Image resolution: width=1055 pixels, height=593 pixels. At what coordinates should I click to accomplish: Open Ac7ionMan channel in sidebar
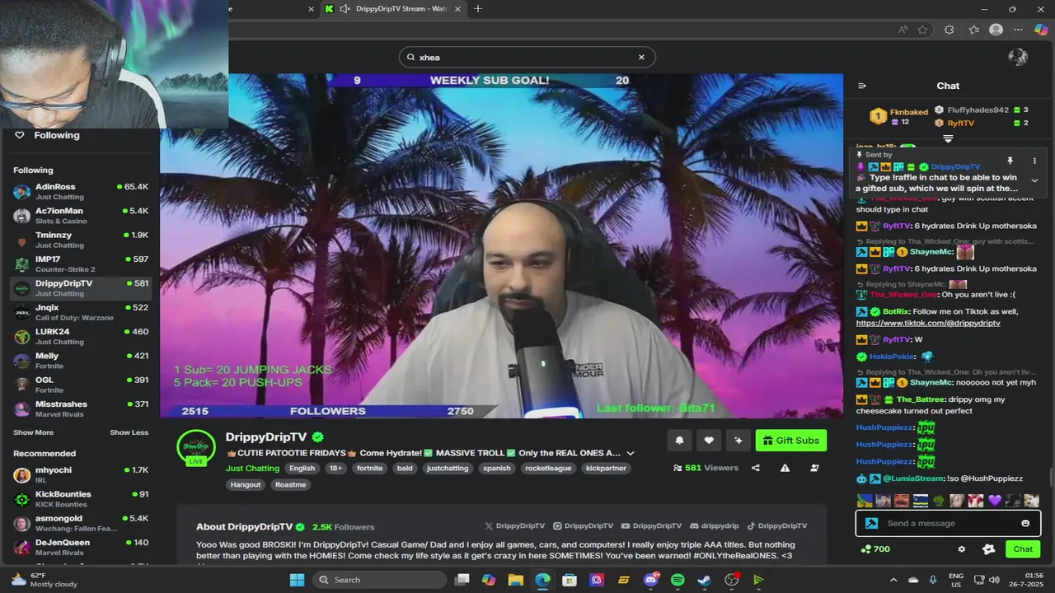pyautogui.click(x=81, y=216)
